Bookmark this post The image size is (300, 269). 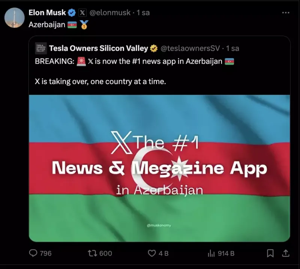[x=270, y=253]
